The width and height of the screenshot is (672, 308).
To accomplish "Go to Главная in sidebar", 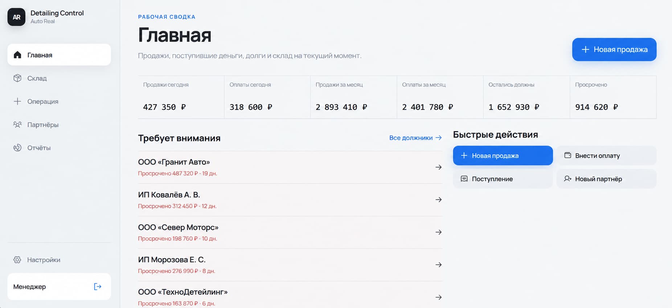I will coord(59,55).
